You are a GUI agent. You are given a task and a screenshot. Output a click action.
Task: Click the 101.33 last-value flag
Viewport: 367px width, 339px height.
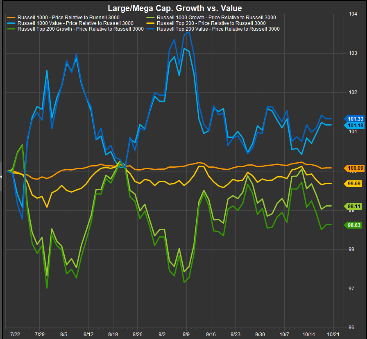[354, 119]
